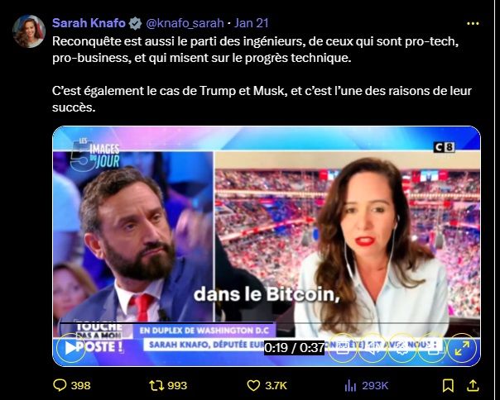Click the share upload icon
Screen dimensions: 500x400
(x=473, y=386)
